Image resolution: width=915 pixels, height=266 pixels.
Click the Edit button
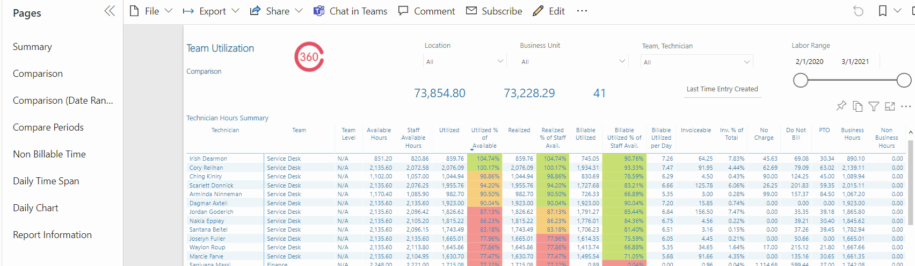point(549,11)
